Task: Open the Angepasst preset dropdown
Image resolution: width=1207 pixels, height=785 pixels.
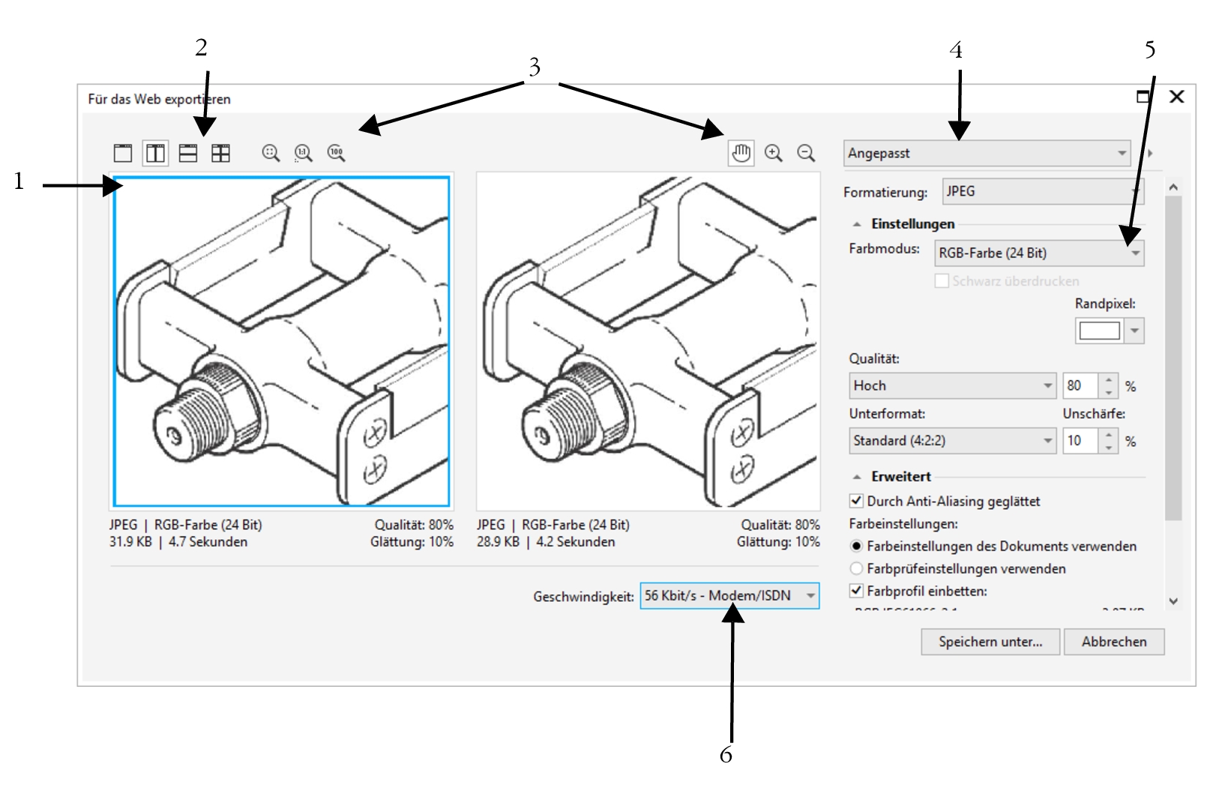Action: pyautogui.click(x=987, y=153)
